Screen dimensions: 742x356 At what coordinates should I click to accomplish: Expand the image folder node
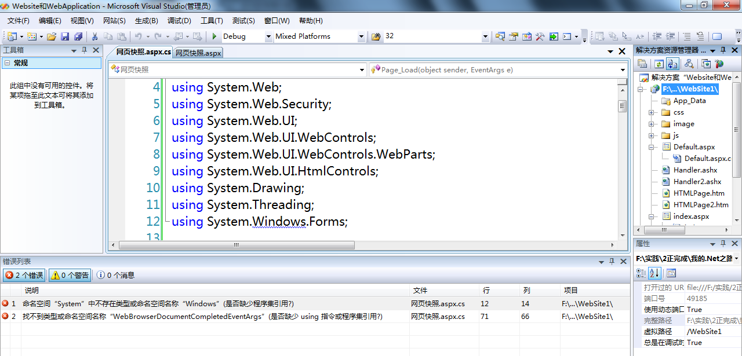click(x=652, y=124)
